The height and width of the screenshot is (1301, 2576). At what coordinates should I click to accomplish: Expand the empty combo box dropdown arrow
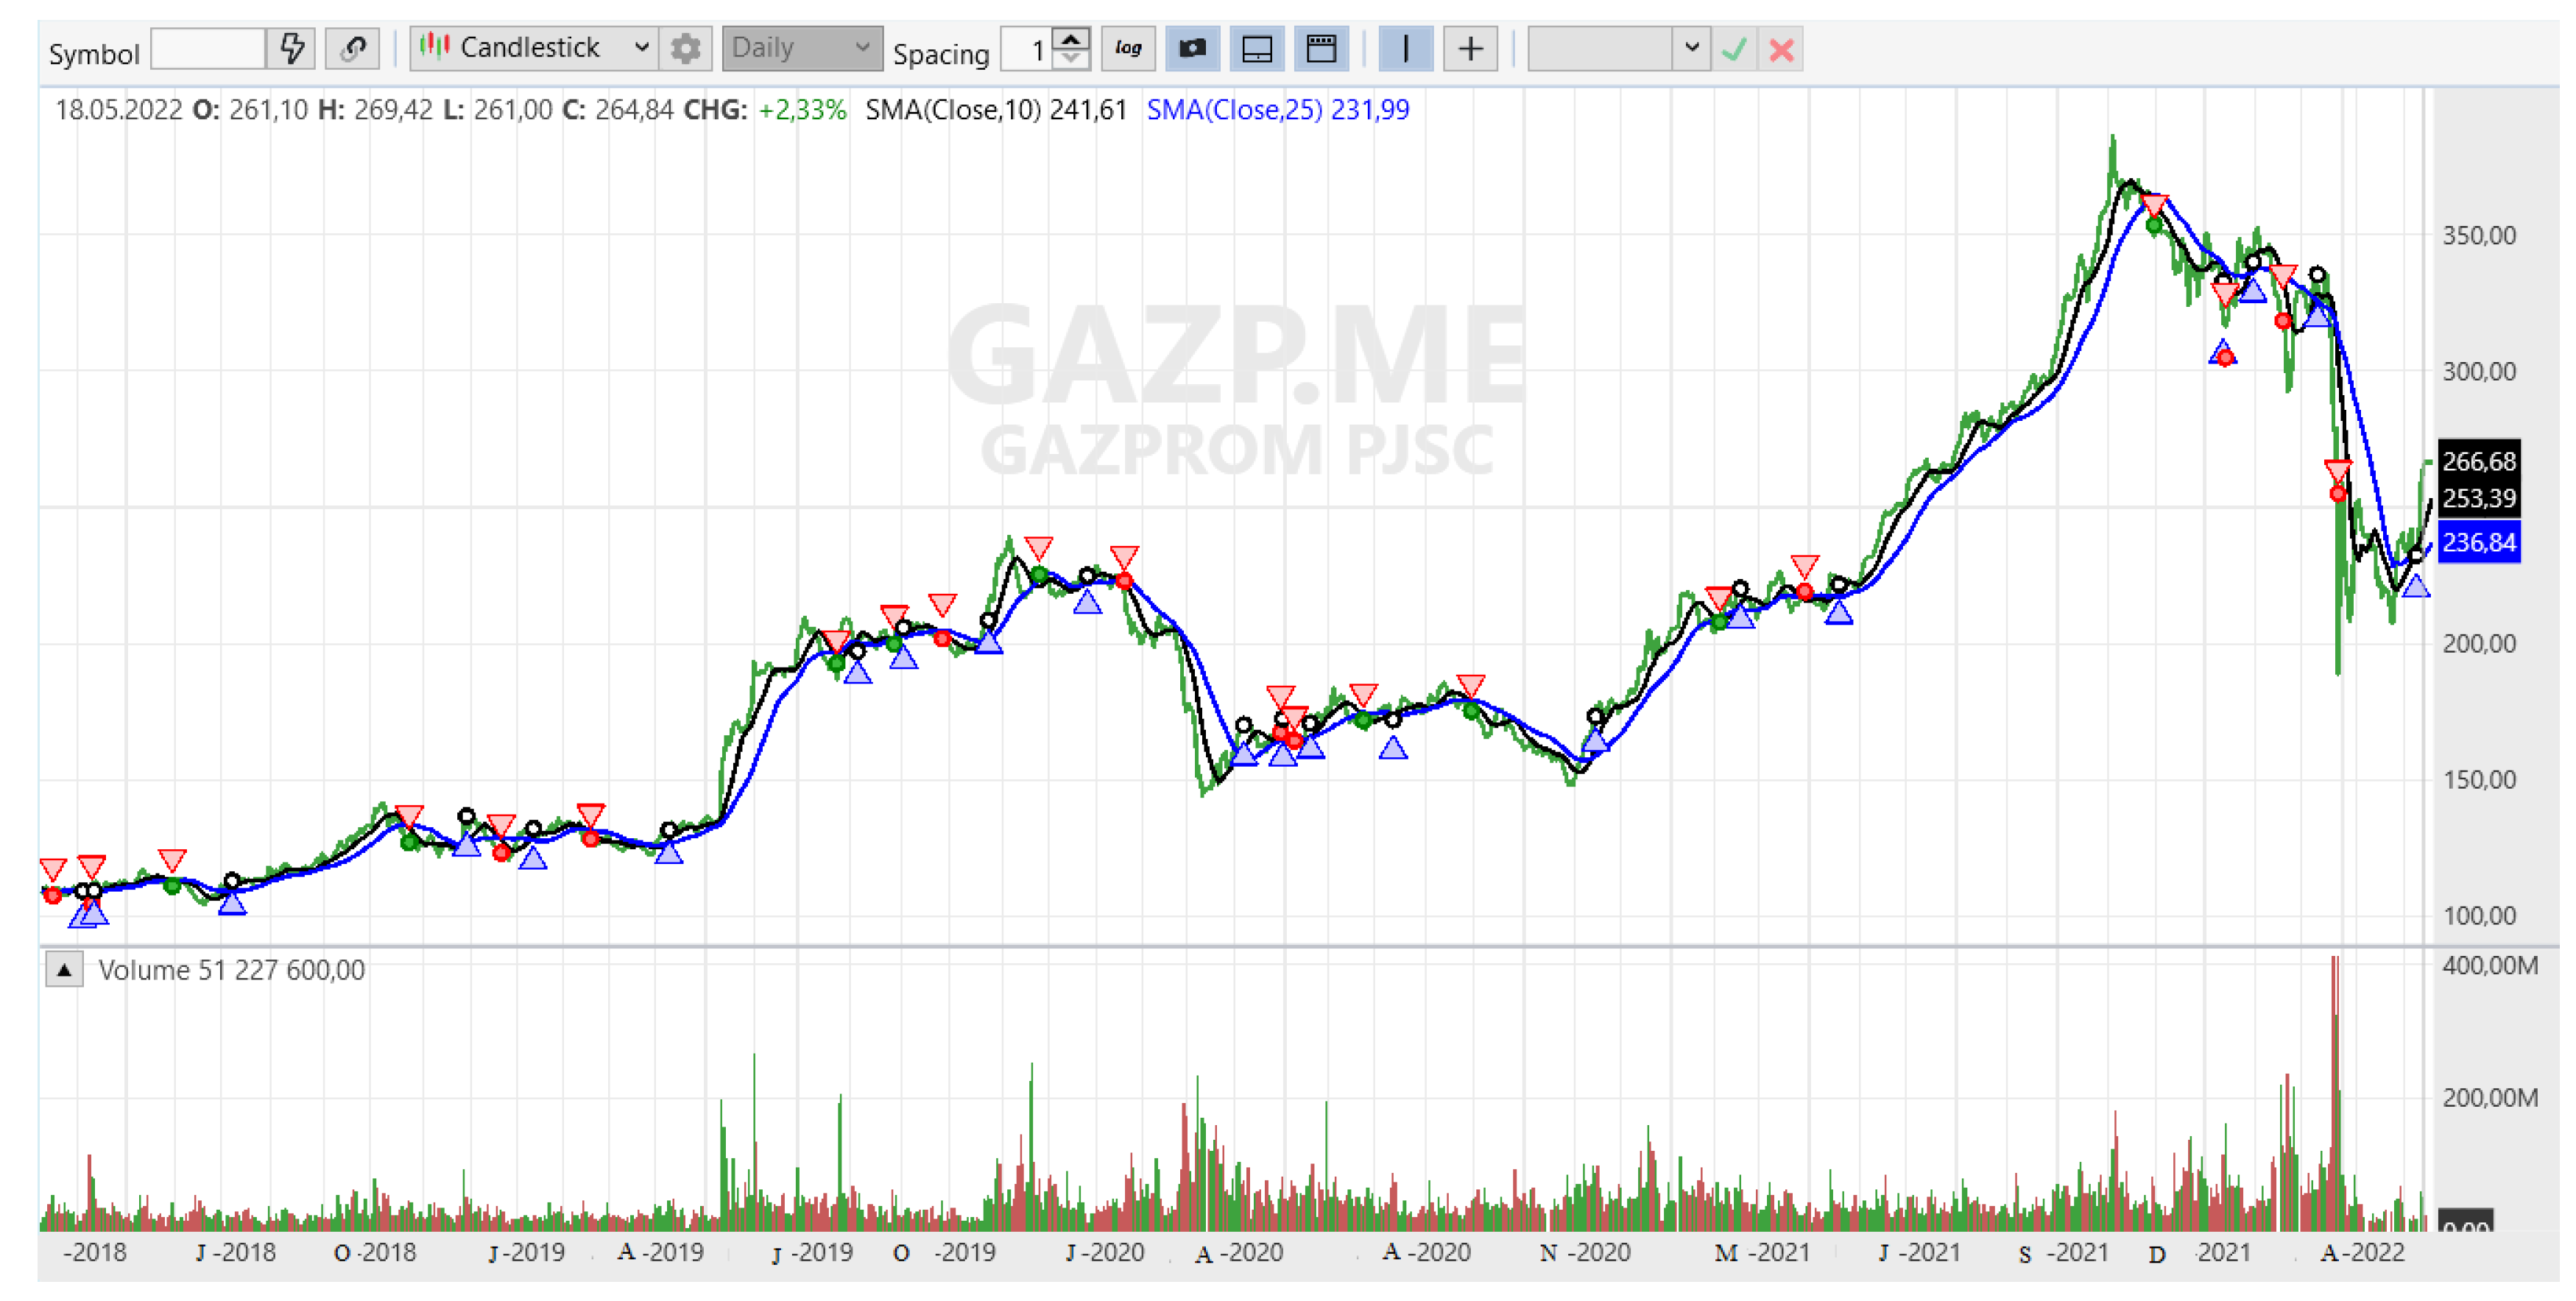click(1691, 48)
